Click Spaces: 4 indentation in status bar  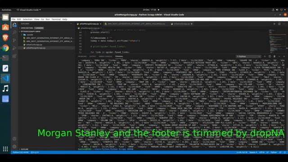click(253, 153)
